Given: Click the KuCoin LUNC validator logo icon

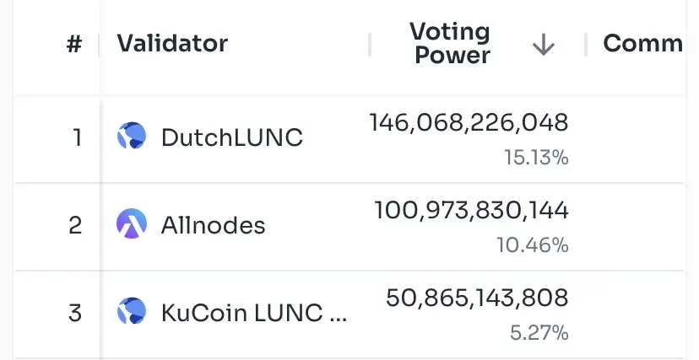Looking at the screenshot, I should pos(132,311).
